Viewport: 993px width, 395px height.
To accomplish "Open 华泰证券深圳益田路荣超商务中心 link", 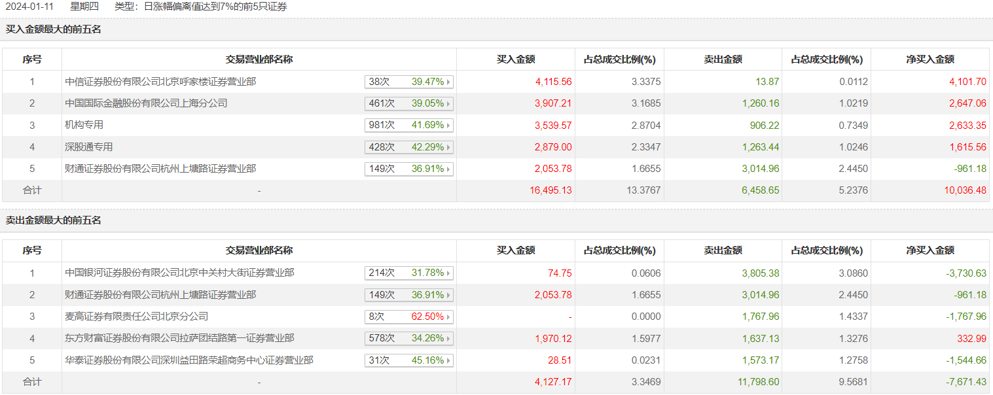I will (x=189, y=360).
